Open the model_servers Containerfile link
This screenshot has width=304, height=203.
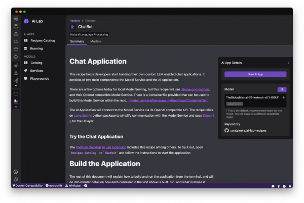(x=168, y=100)
